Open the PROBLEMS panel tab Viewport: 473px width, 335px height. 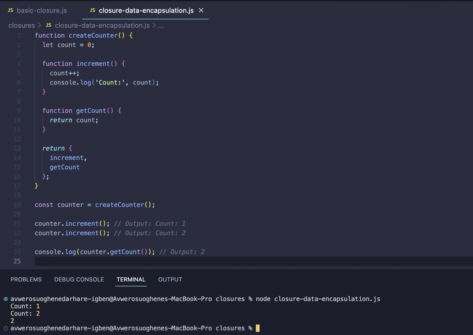point(26,279)
